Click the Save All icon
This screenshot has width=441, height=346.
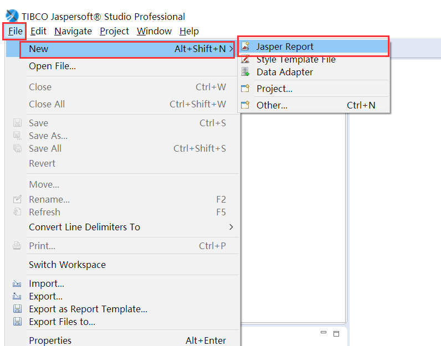coord(17,148)
